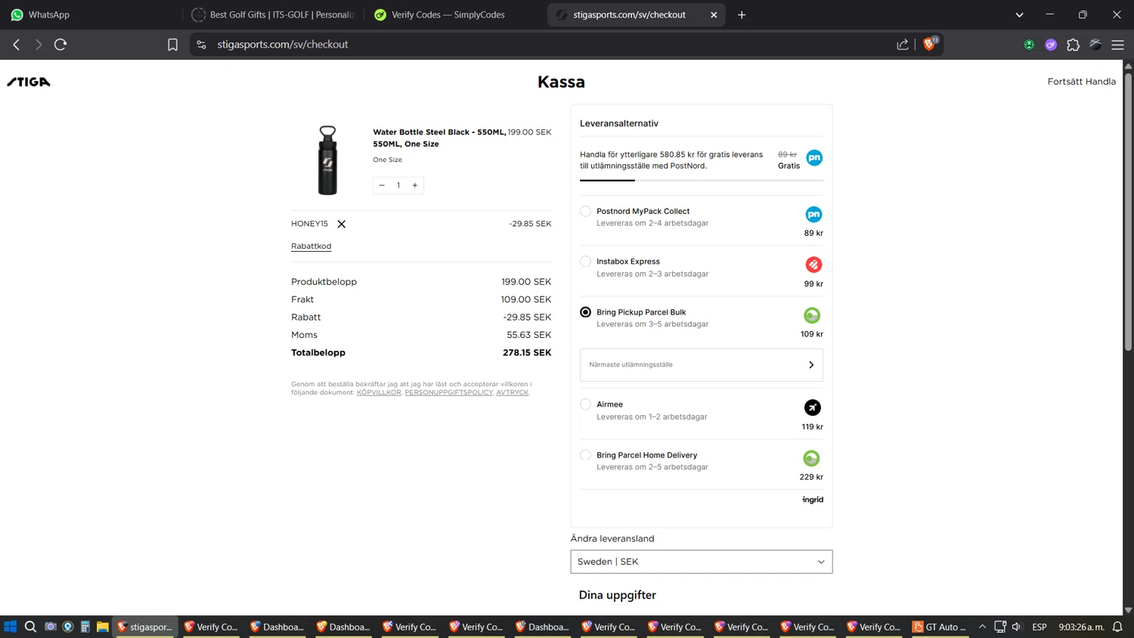
Task: Share this page via share icon
Action: click(x=903, y=45)
